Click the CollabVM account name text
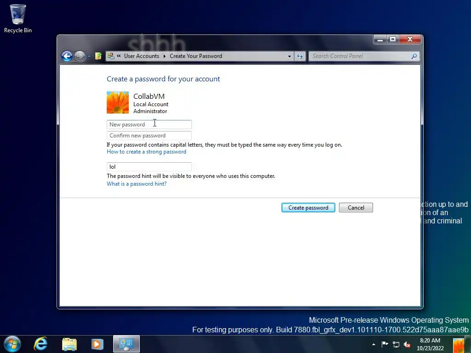This screenshot has height=353, width=471. click(149, 97)
